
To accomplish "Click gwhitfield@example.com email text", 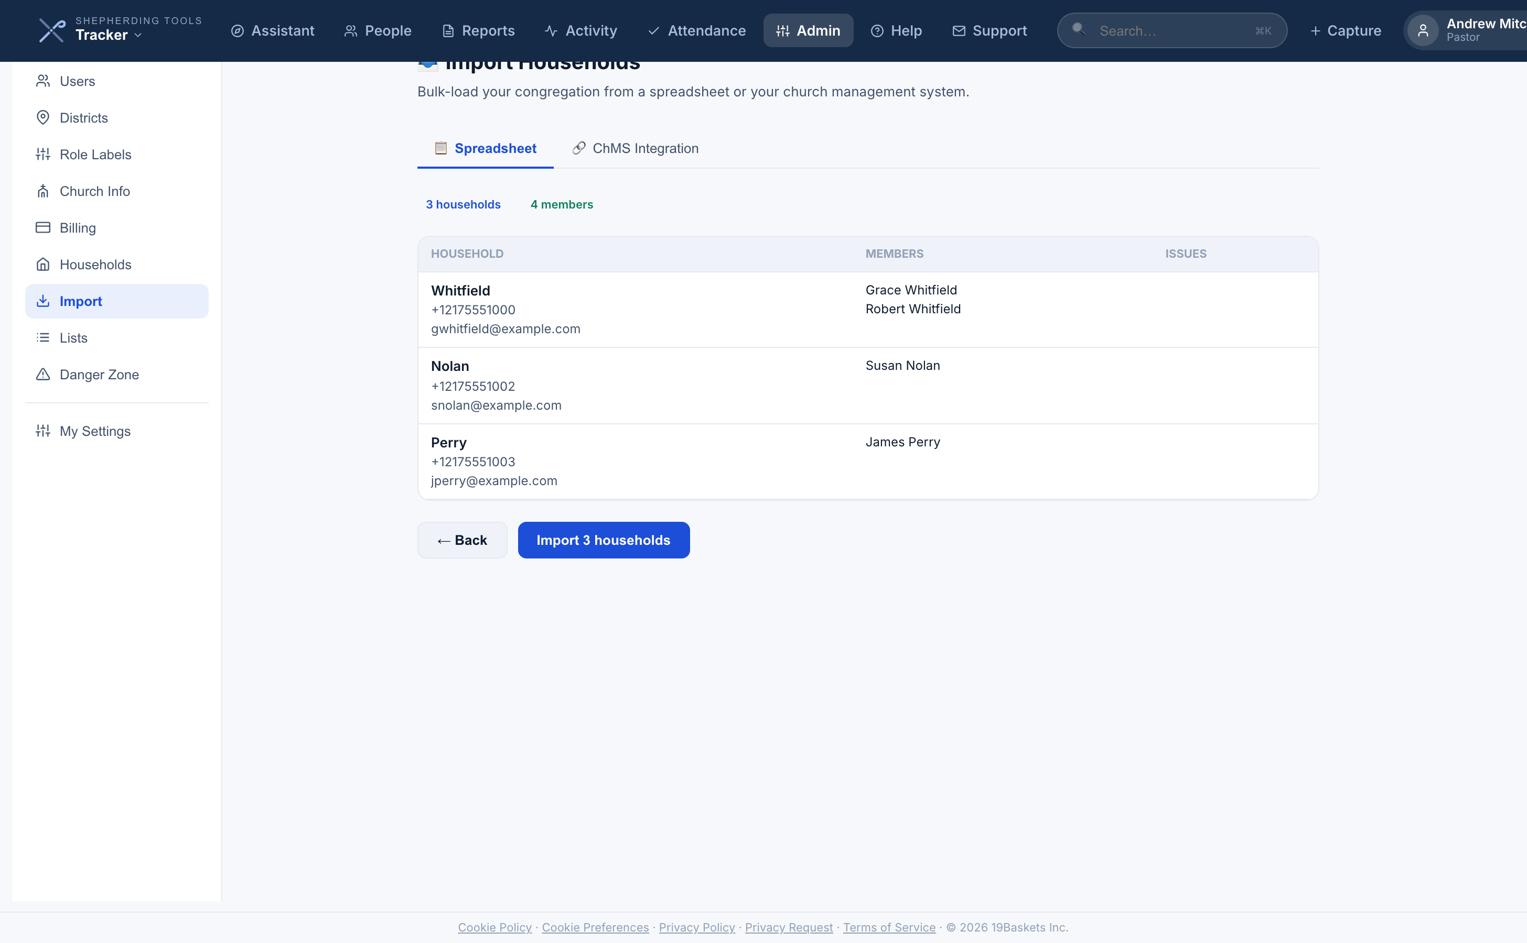I will [506, 330].
